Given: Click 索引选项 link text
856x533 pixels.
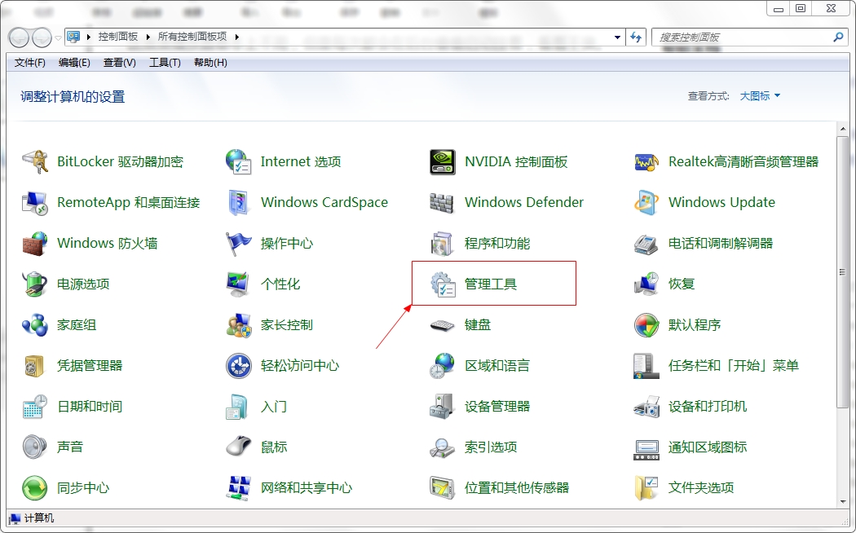Looking at the screenshot, I should (x=490, y=447).
